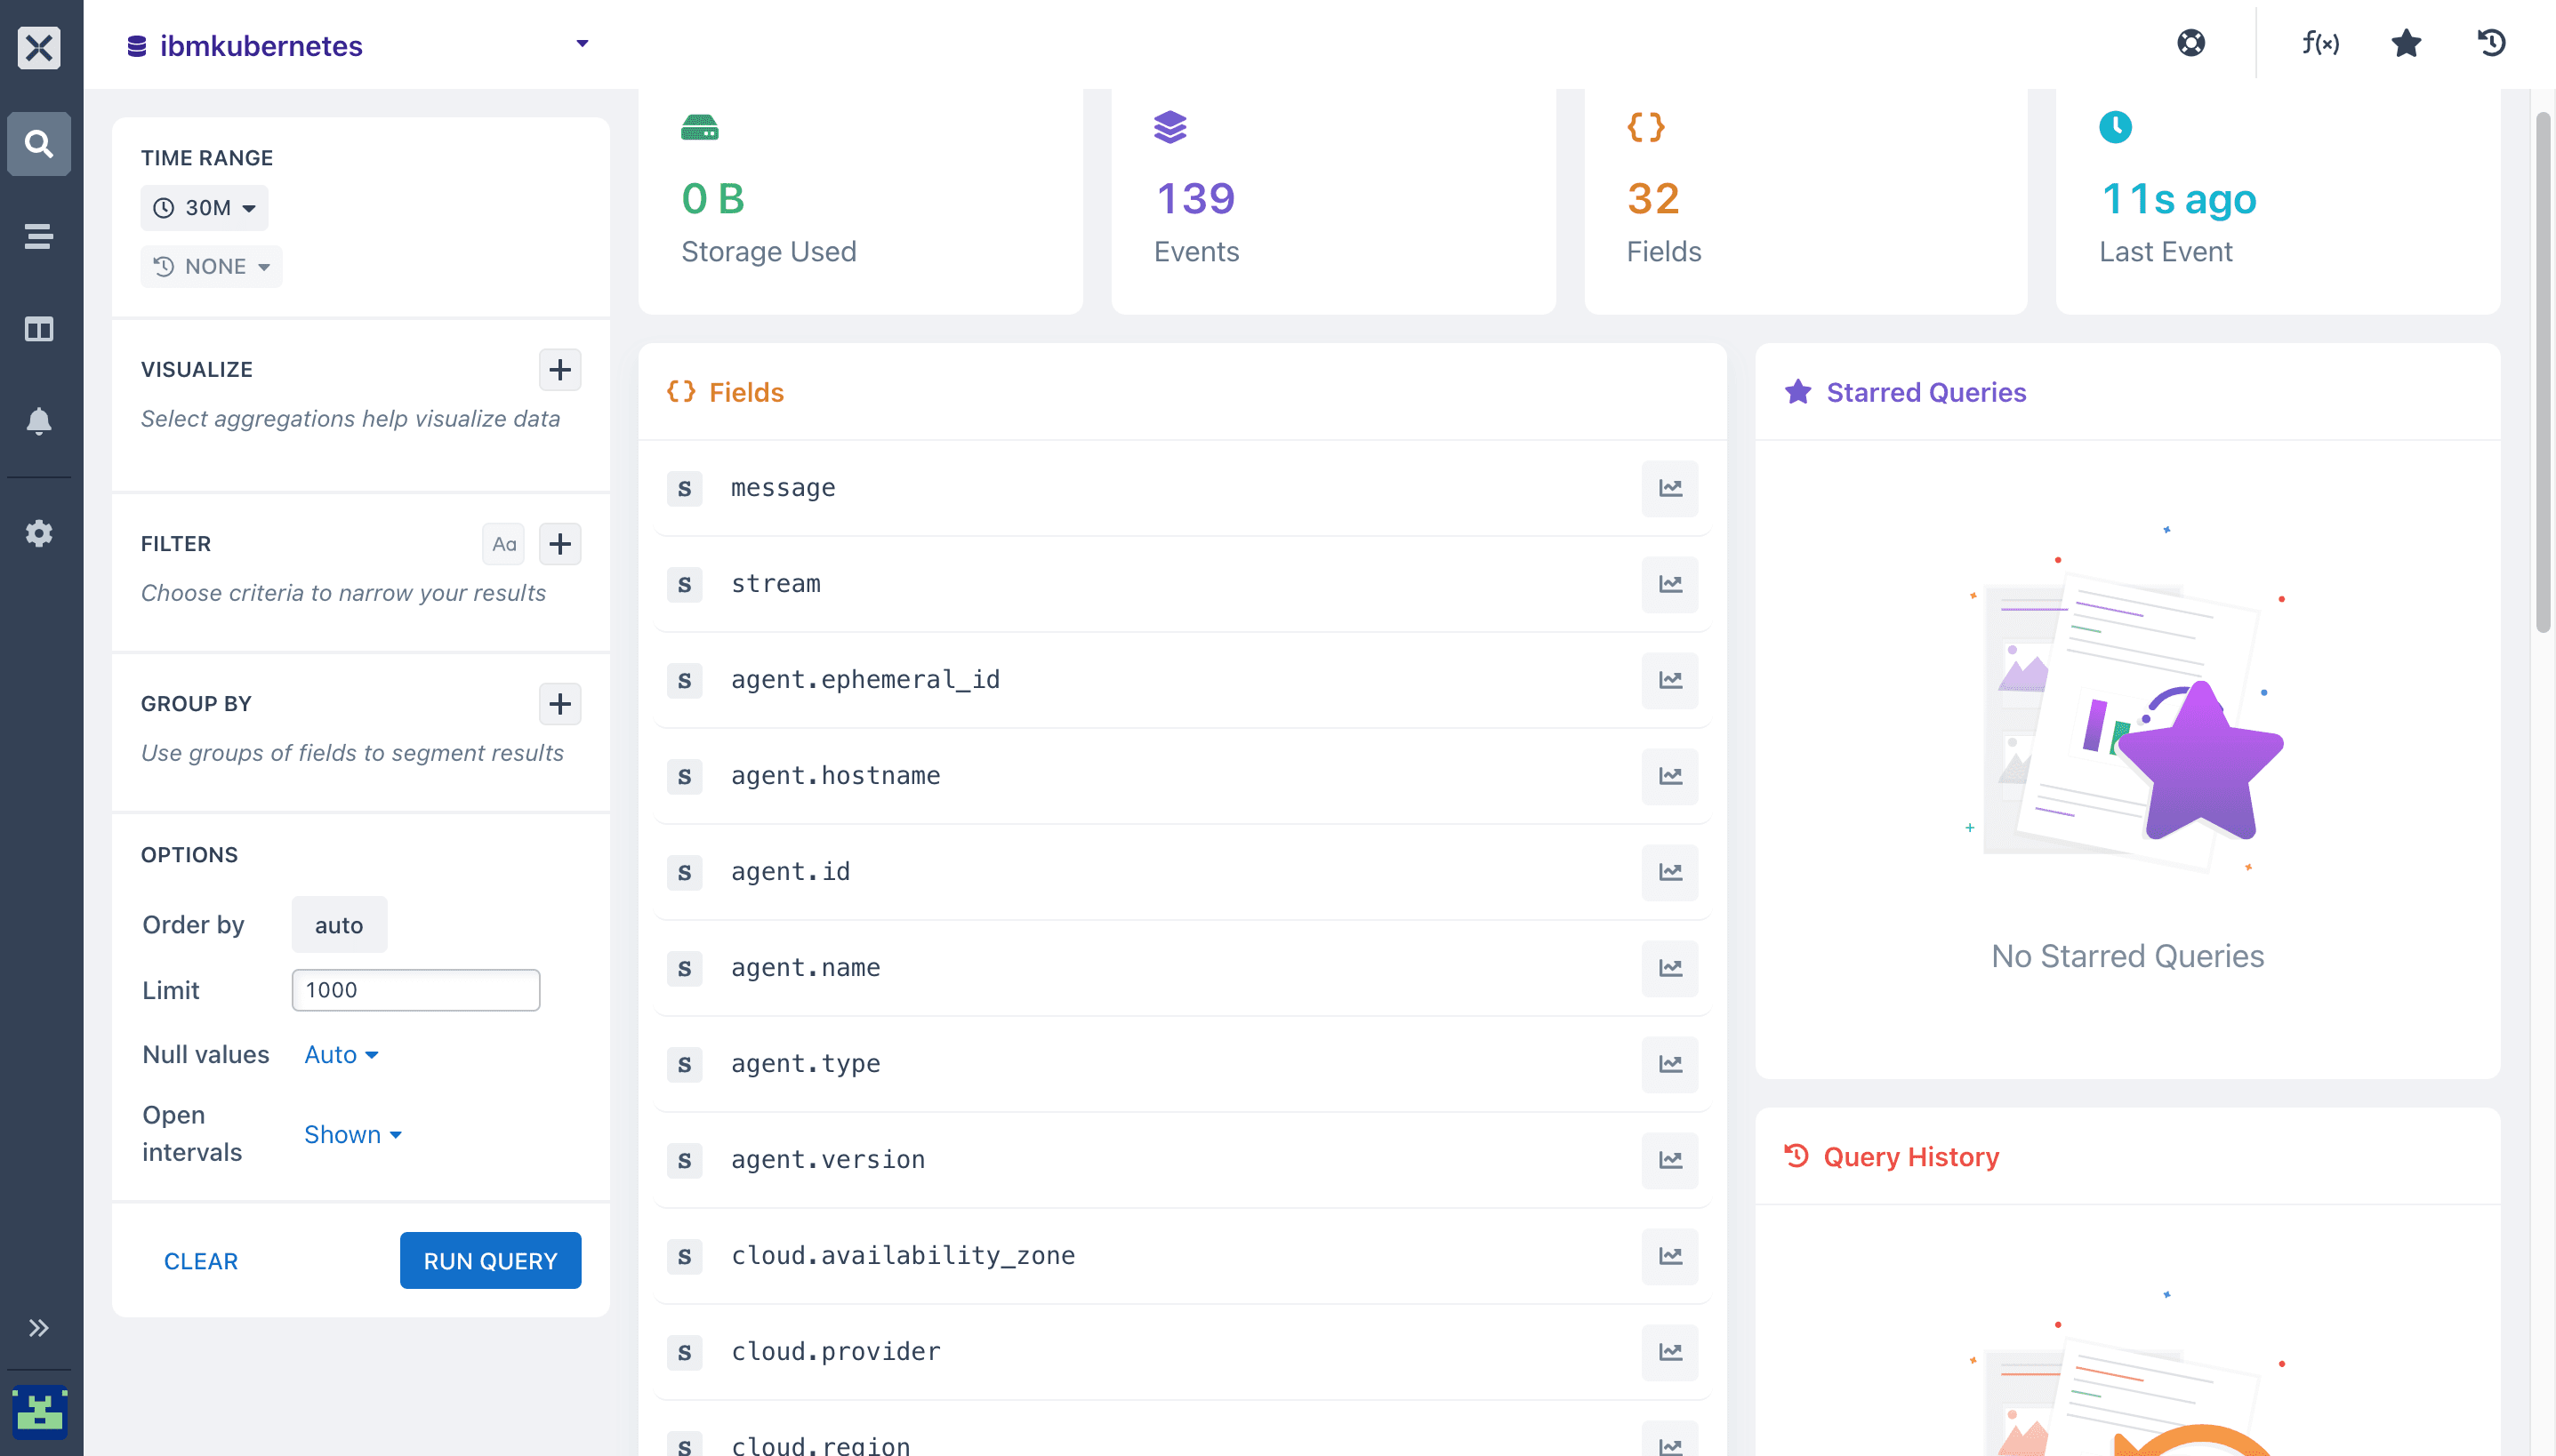Image resolution: width=2556 pixels, height=1456 pixels.
Task: Expand the sidebar with the double-chevron
Action: [x=39, y=1328]
